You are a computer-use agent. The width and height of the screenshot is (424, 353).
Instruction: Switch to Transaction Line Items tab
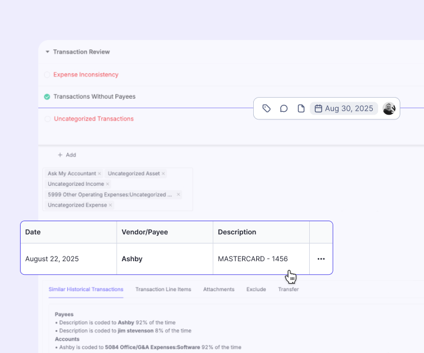click(x=163, y=289)
